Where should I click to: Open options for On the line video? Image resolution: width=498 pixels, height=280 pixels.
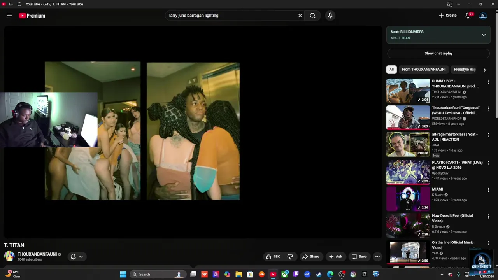488,243
